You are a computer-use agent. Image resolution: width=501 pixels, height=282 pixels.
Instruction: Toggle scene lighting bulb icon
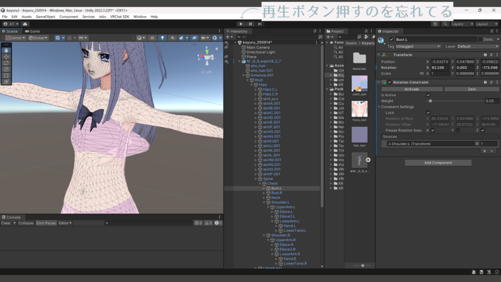[x=162, y=38]
